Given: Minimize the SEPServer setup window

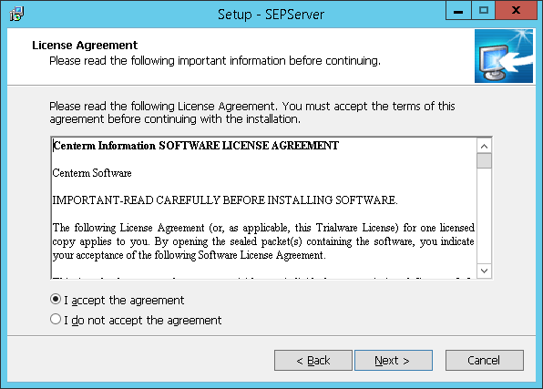Looking at the screenshot, I should pyautogui.click(x=458, y=10).
